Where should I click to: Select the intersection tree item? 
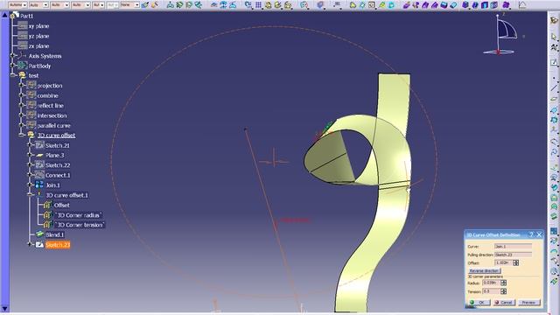52,115
